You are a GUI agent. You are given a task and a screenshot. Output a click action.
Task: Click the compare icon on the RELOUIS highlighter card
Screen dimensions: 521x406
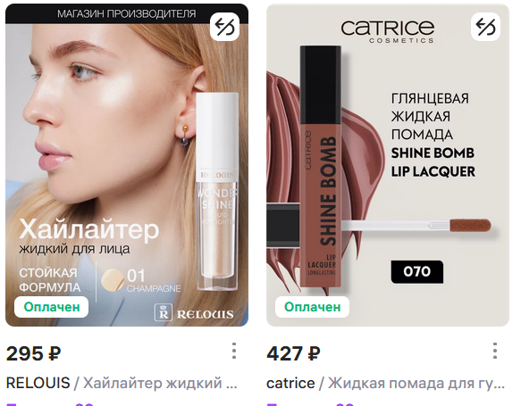click(x=224, y=27)
